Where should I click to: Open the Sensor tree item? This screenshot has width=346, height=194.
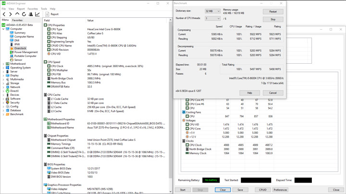(x=18, y=60)
